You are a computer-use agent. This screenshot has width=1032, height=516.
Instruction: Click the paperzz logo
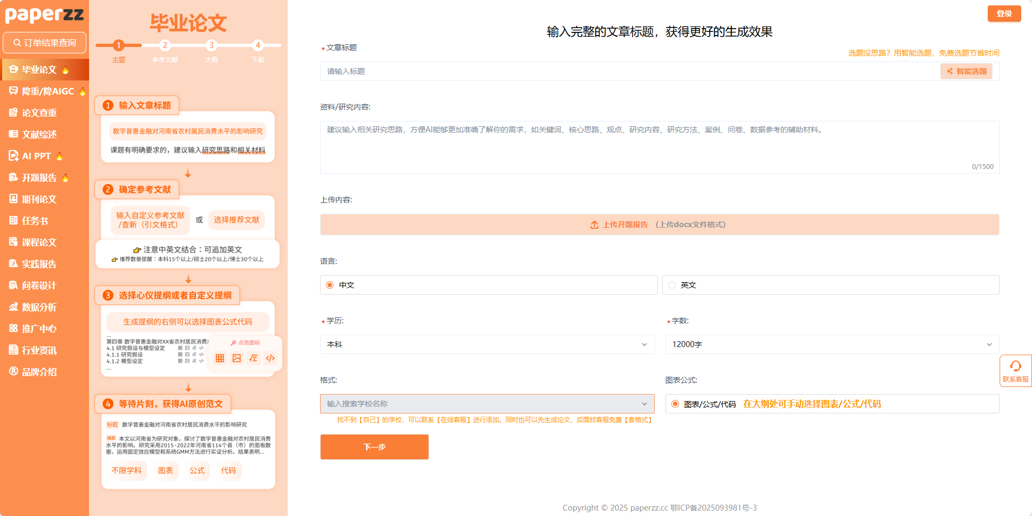(x=44, y=14)
